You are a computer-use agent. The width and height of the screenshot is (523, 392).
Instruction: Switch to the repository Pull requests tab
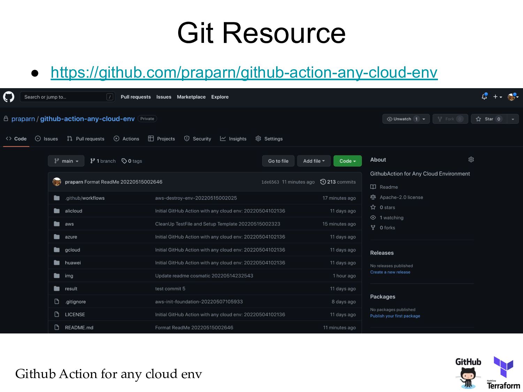[x=86, y=139]
